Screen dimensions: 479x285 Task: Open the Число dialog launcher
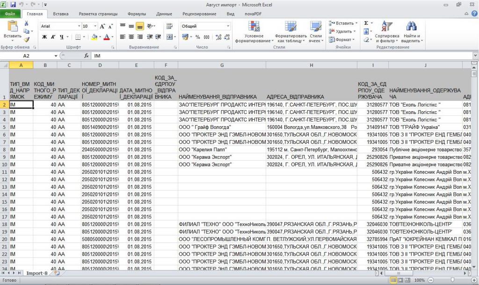(229, 47)
